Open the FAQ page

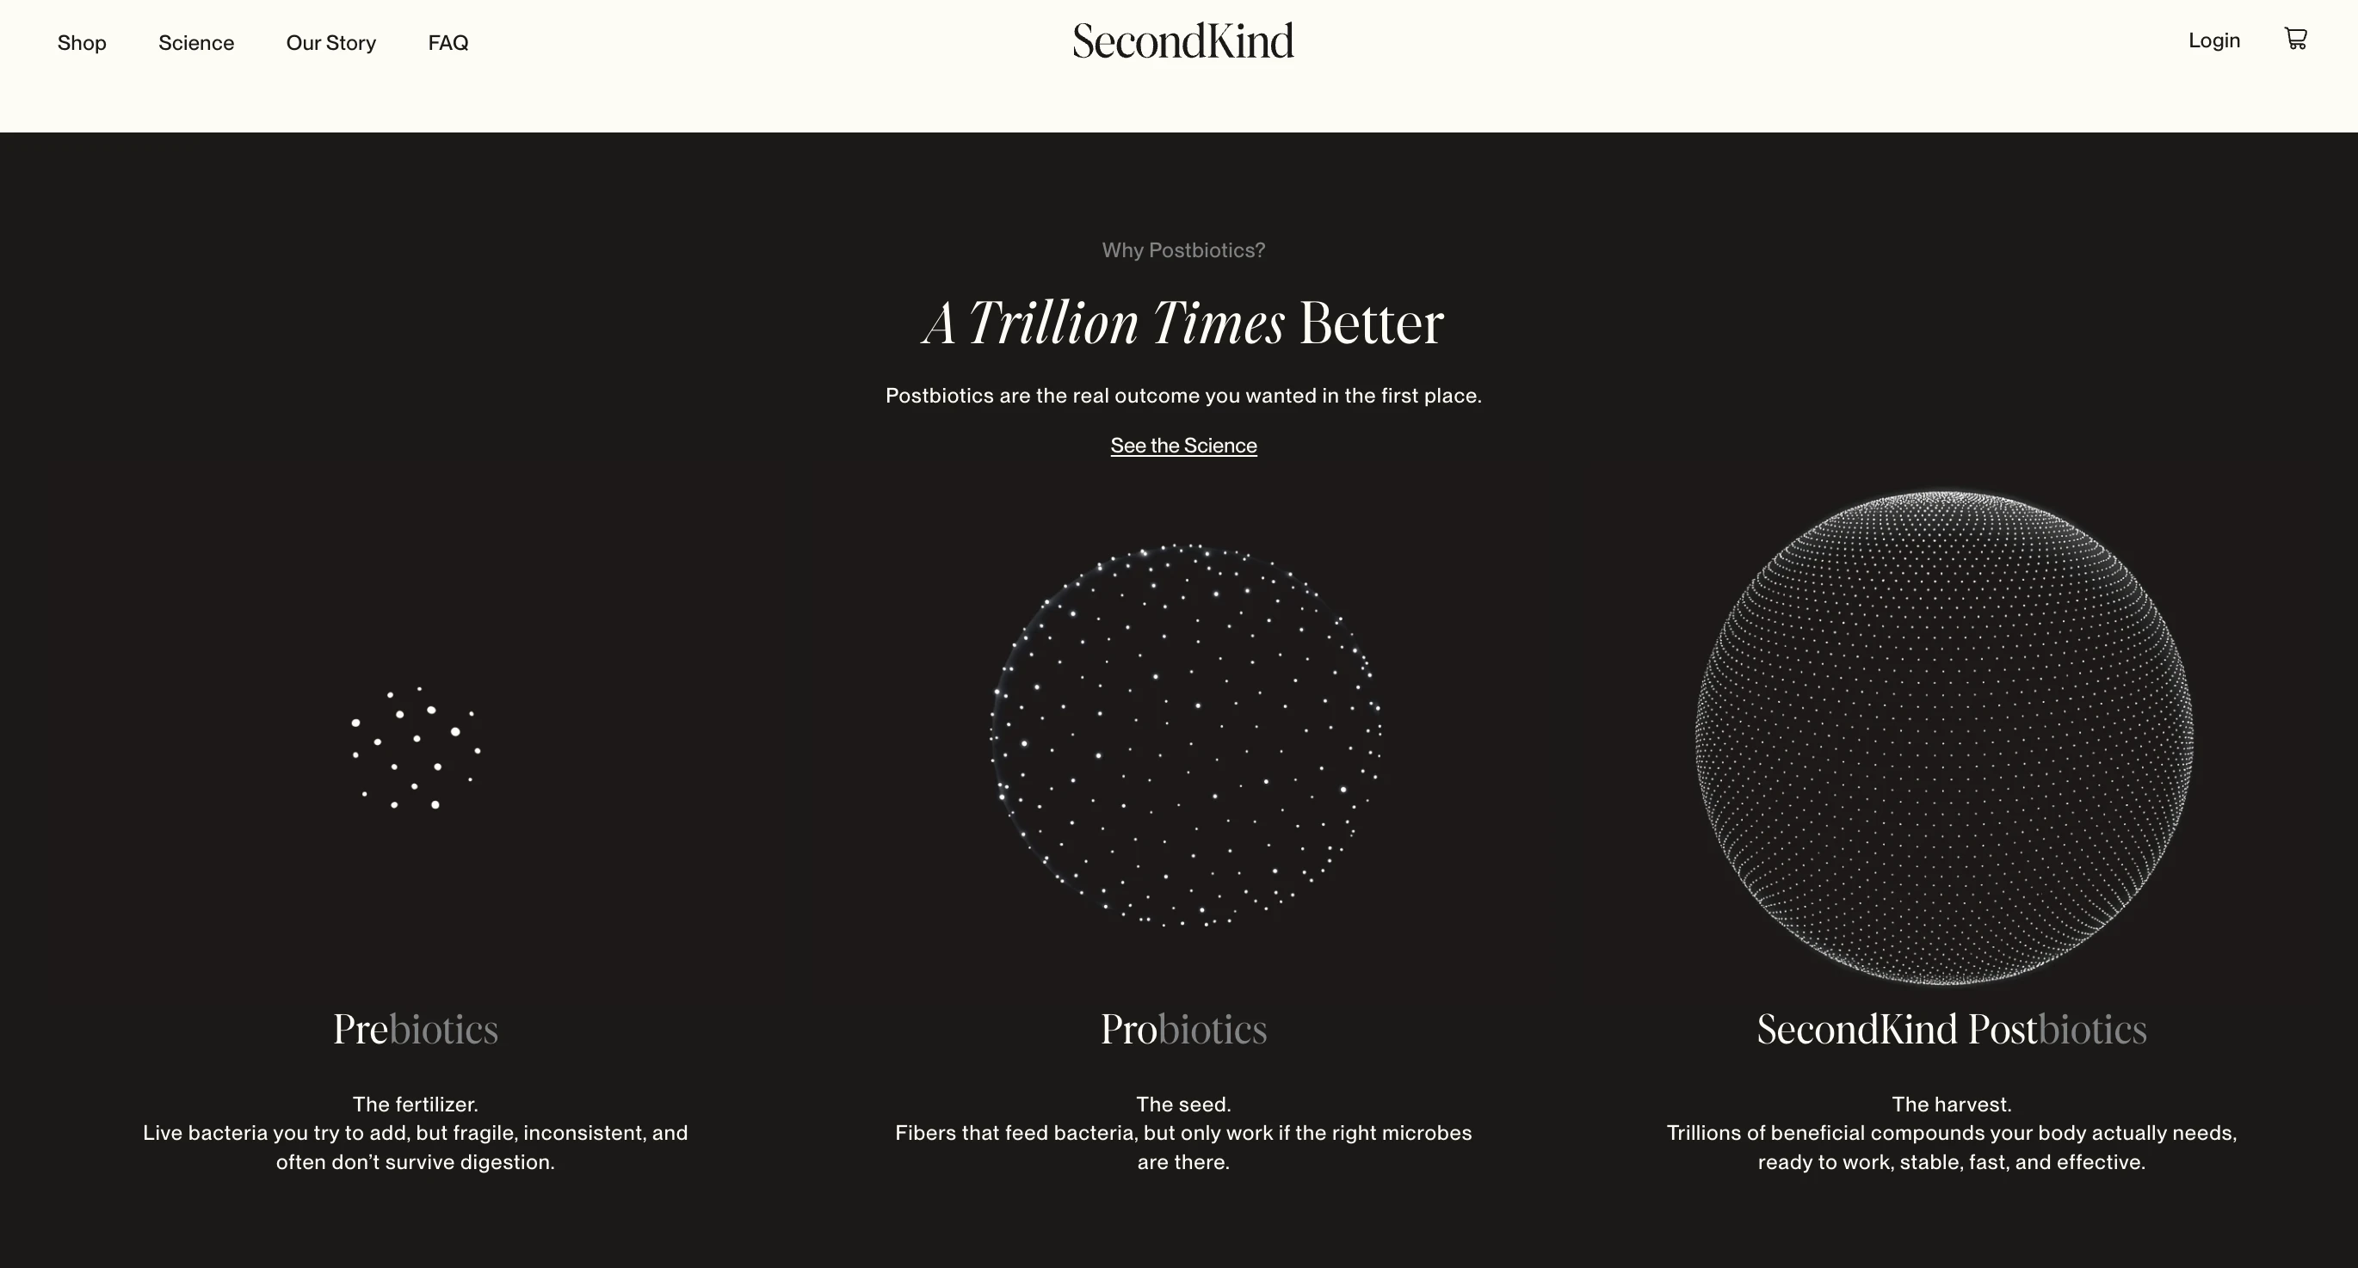click(448, 43)
